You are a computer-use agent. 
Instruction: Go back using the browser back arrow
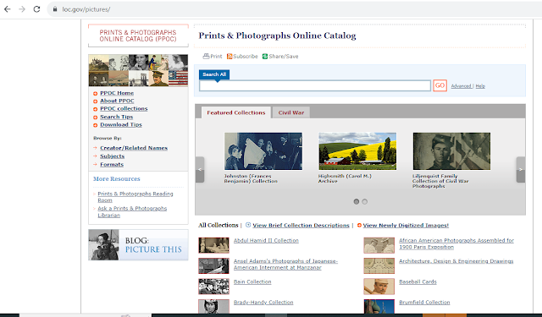click(8, 9)
